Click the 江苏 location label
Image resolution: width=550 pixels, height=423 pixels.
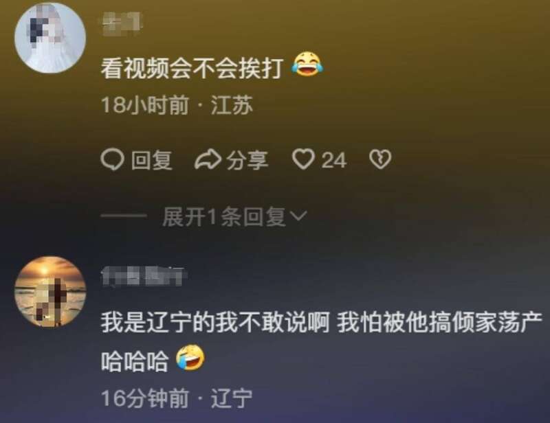point(232,105)
